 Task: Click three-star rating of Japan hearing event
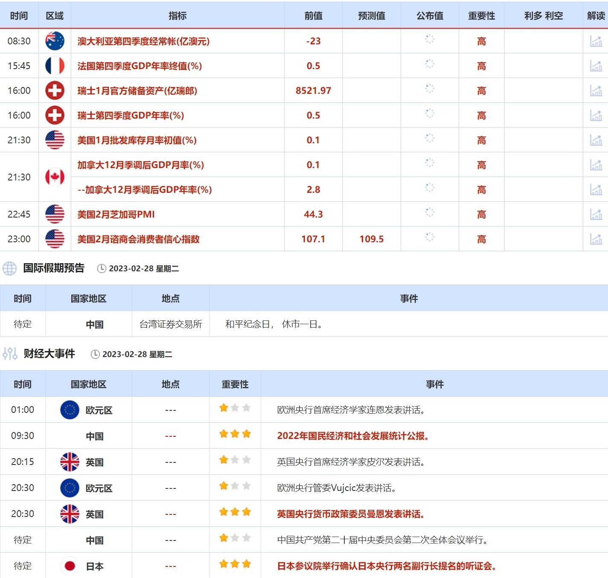(x=235, y=564)
